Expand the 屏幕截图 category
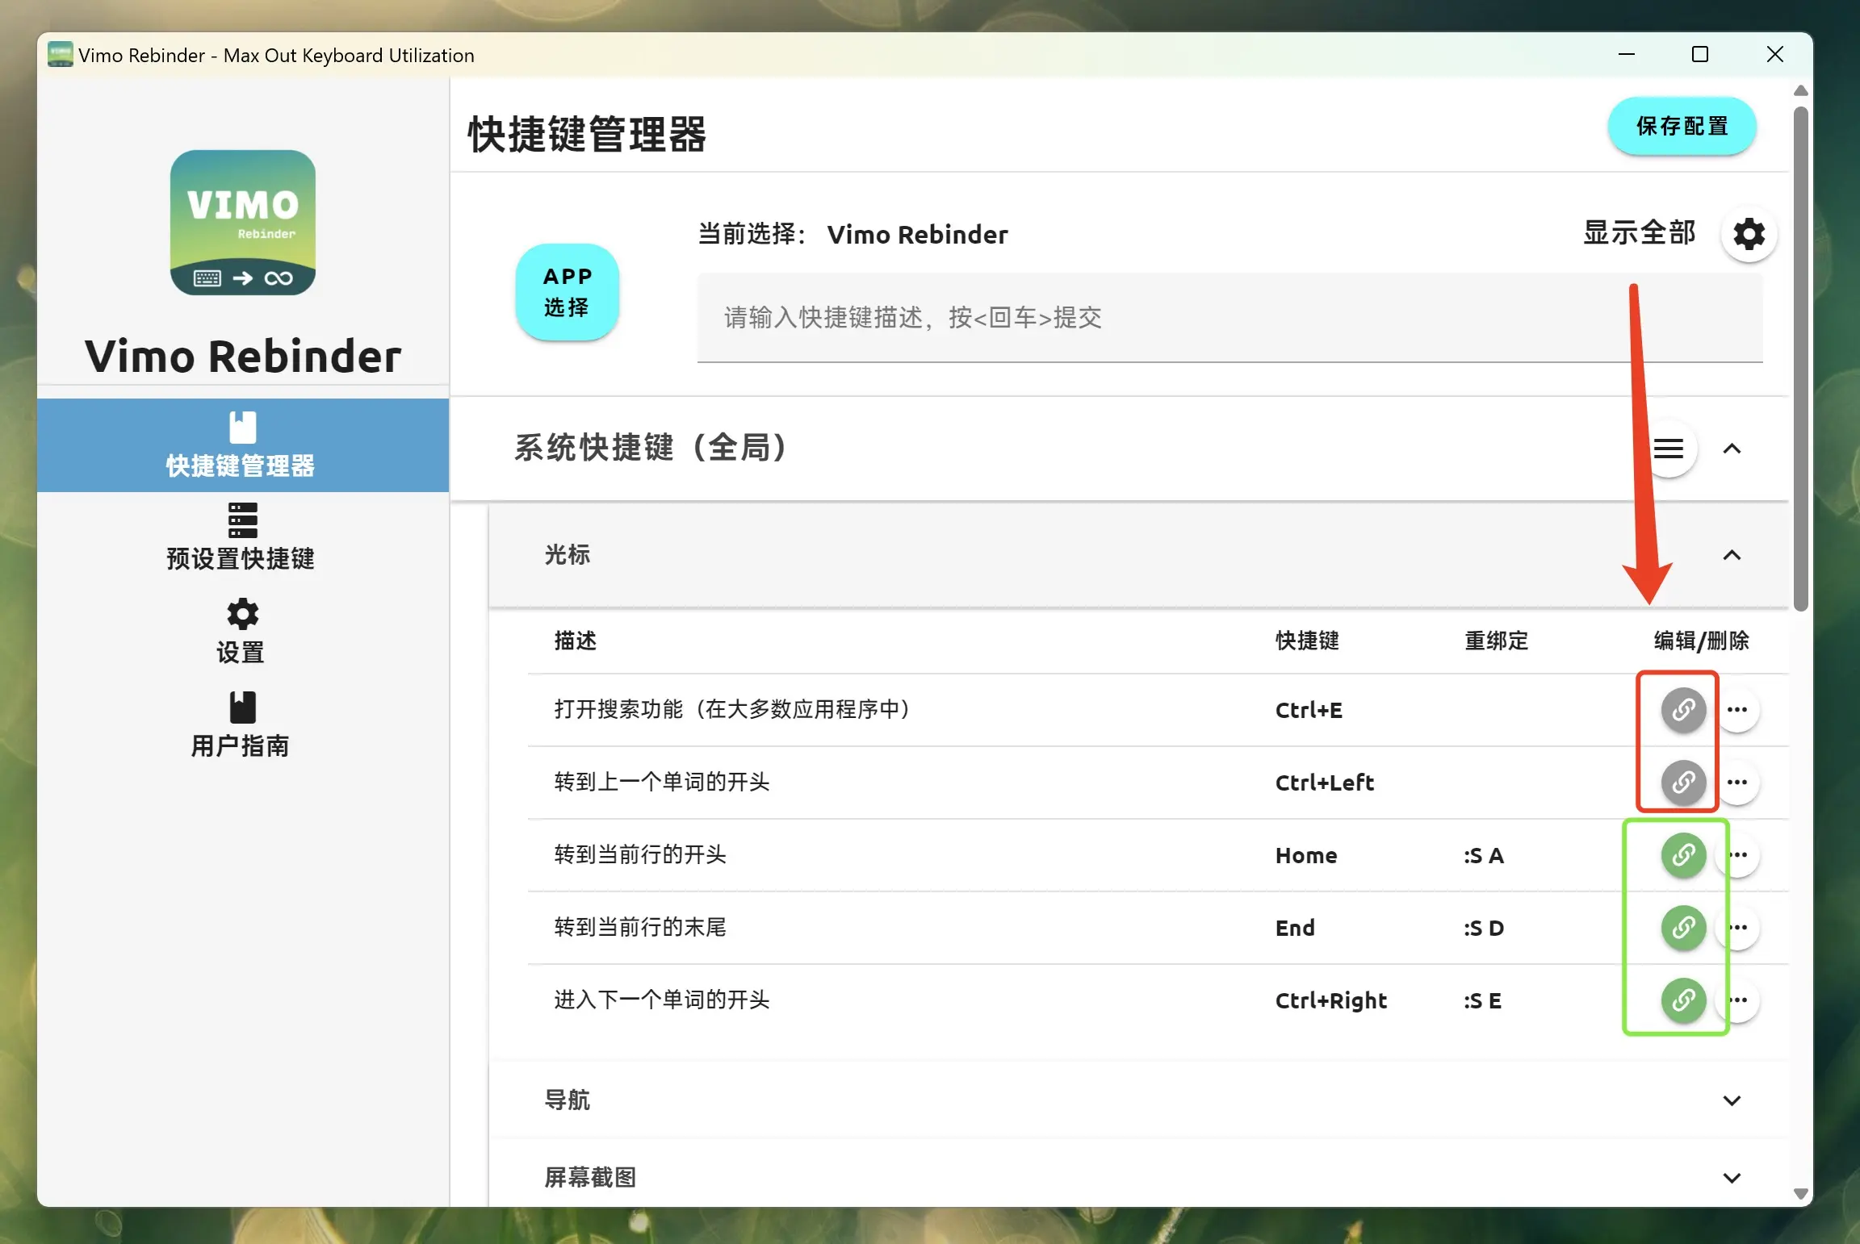This screenshot has width=1860, height=1244. (x=1732, y=1178)
